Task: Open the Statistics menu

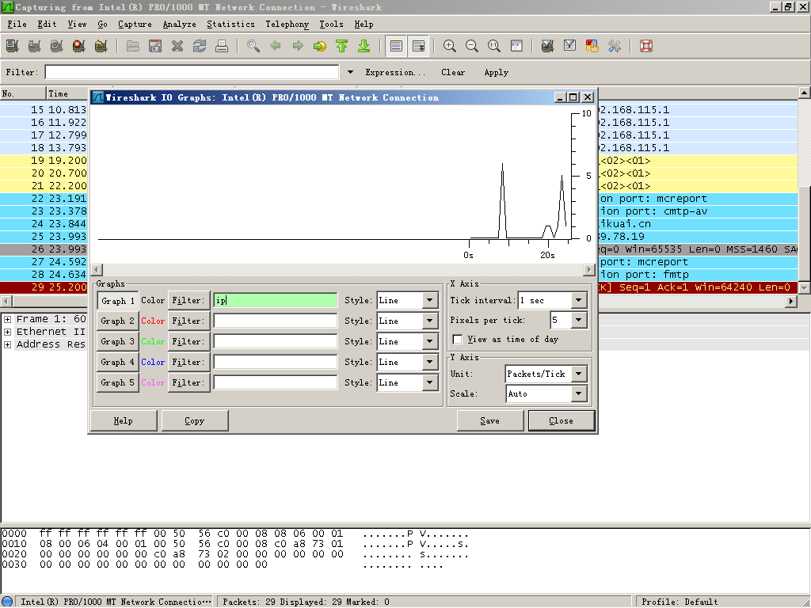Action: click(x=230, y=25)
